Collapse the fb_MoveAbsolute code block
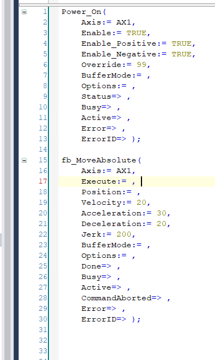The height and width of the screenshot is (360, 215). 24,160
